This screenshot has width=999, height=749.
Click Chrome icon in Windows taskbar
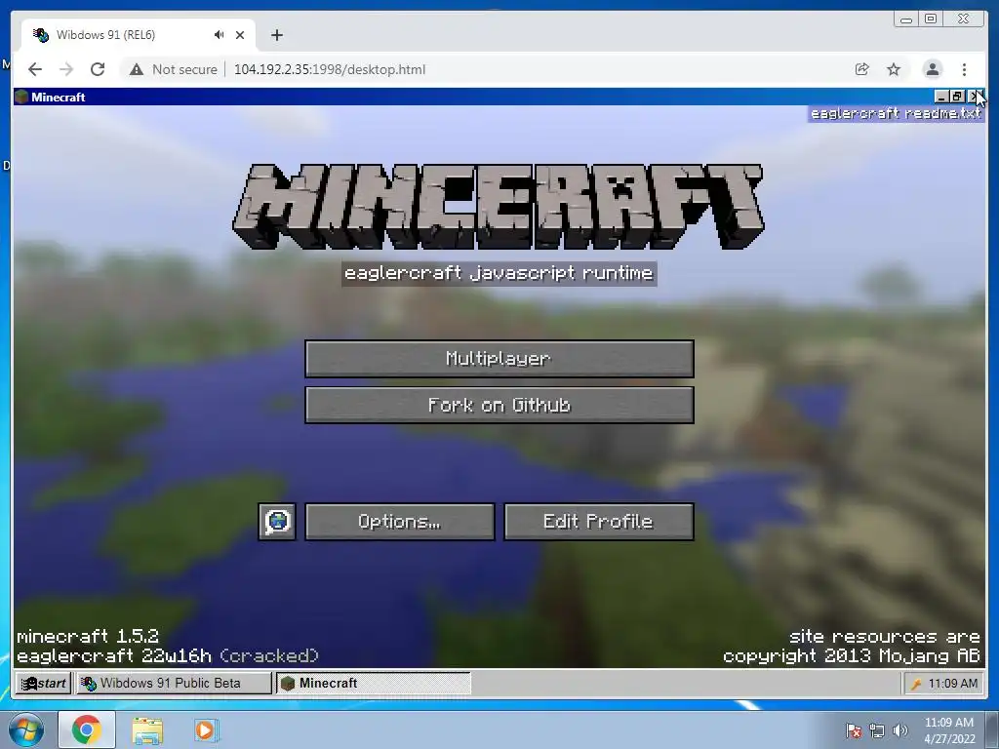[x=87, y=729]
